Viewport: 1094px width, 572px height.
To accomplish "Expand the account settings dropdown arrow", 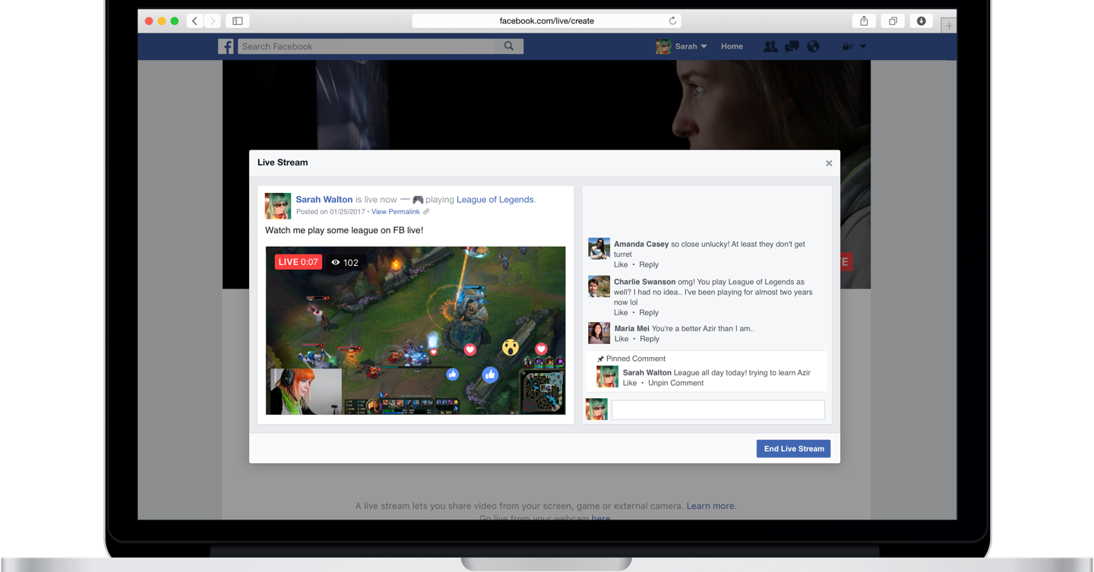I will [x=863, y=46].
